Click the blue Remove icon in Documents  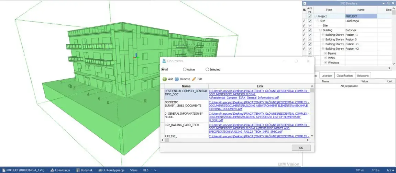tap(177, 79)
